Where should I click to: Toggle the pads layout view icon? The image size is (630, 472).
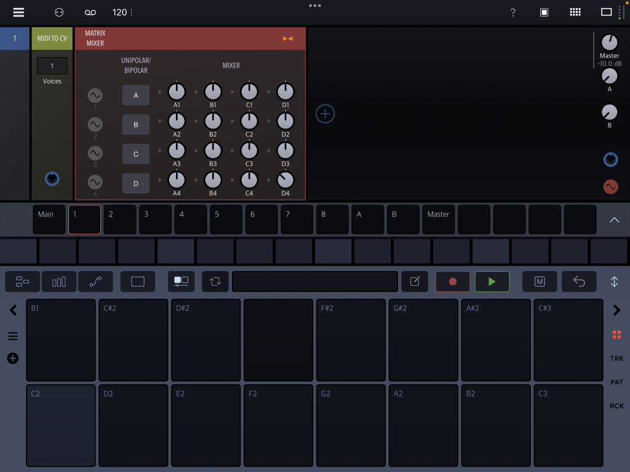tap(181, 281)
